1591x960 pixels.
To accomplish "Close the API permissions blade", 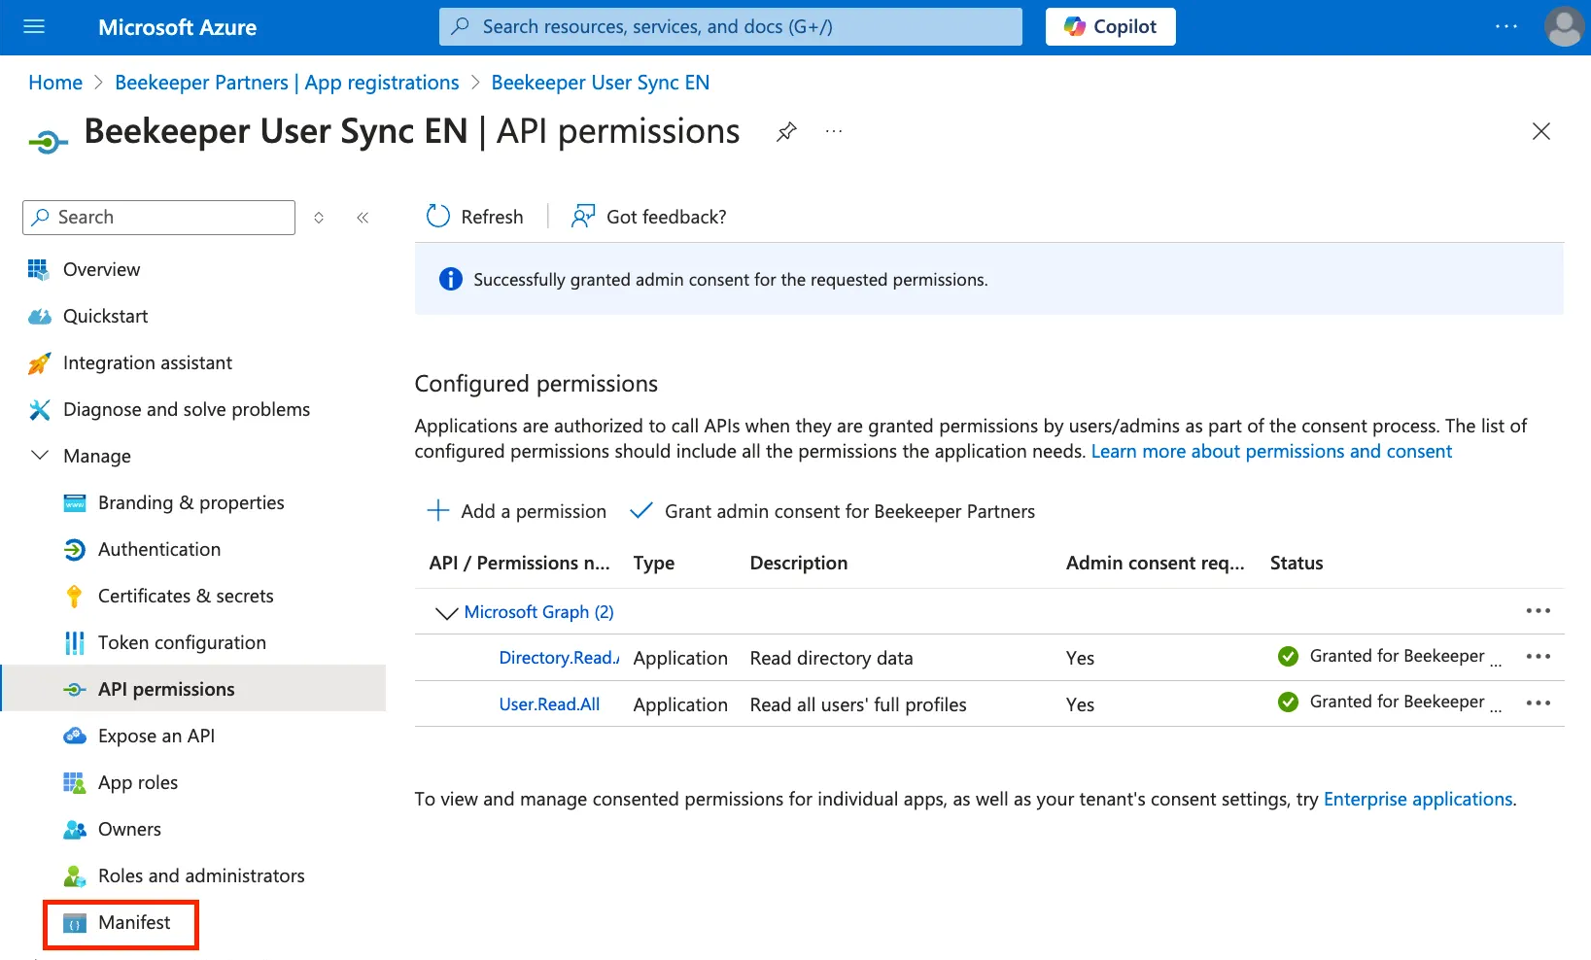I will pos(1541,131).
